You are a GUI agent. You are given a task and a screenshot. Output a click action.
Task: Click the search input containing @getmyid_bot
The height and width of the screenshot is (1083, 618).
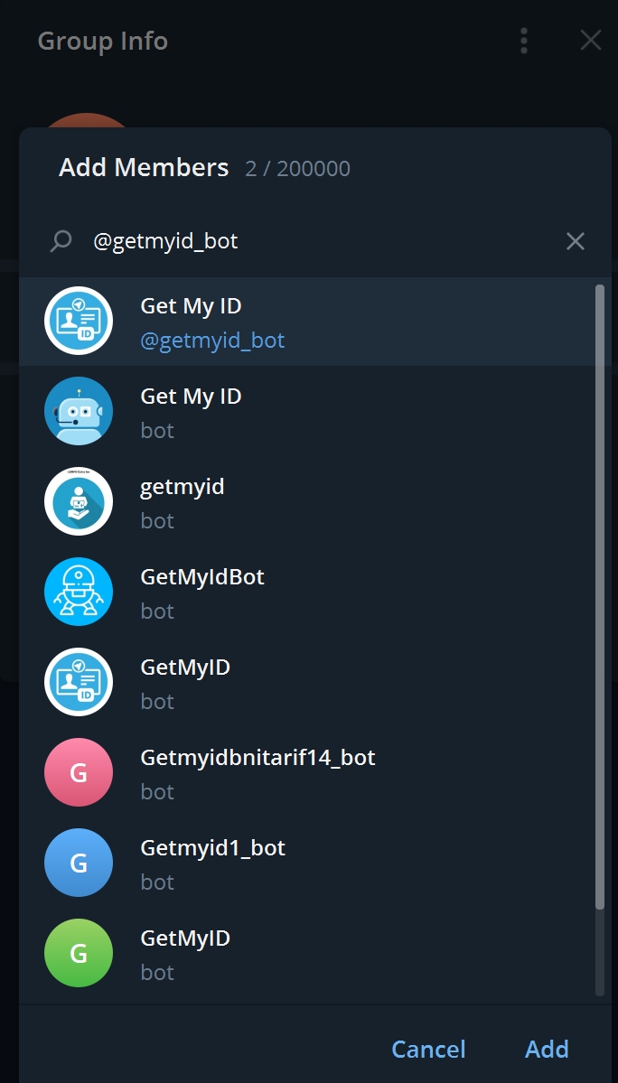316,241
